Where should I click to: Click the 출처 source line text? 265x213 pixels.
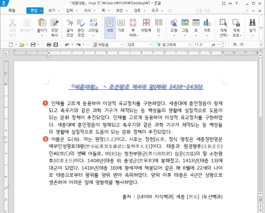172,197
